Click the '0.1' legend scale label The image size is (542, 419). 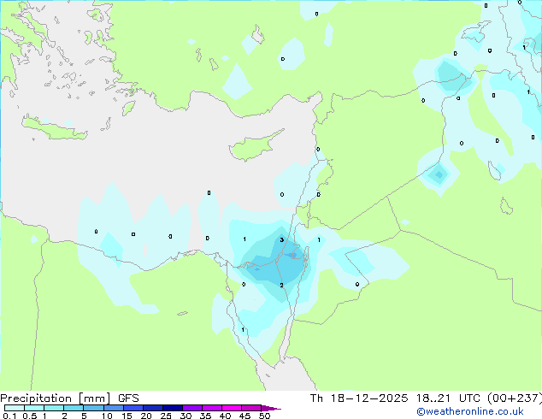coord(9,416)
